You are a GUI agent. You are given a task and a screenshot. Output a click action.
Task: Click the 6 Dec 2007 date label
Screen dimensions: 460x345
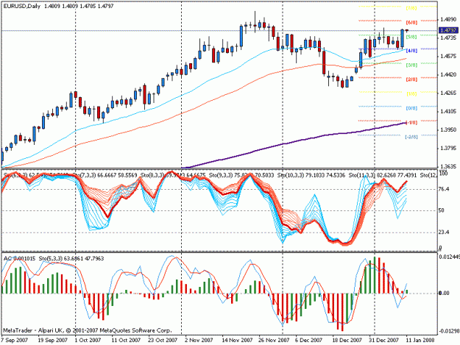(x=309, y=340)
